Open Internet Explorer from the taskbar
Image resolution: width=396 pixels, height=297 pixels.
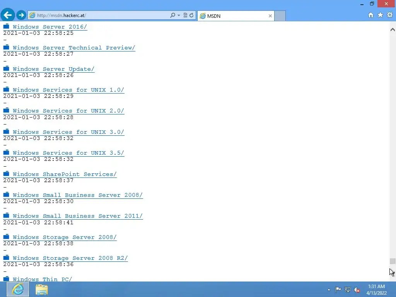point(18,289)
